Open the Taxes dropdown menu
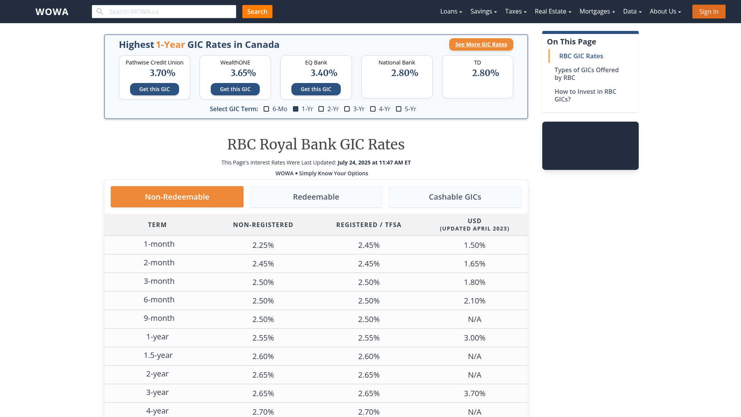741x417 pixels. point(516,12)
